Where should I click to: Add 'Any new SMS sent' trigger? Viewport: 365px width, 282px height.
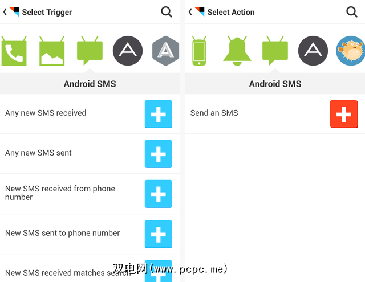[x=159, y=154]
